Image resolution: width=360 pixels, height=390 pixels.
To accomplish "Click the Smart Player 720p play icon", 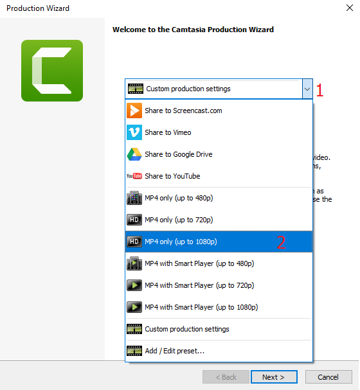I will point(134,285).
